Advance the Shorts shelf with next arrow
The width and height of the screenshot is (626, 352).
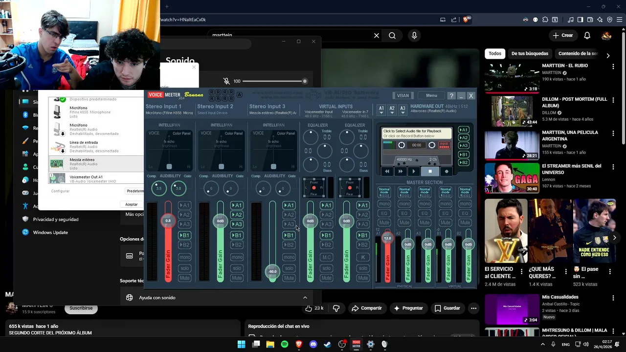[615, 238]
